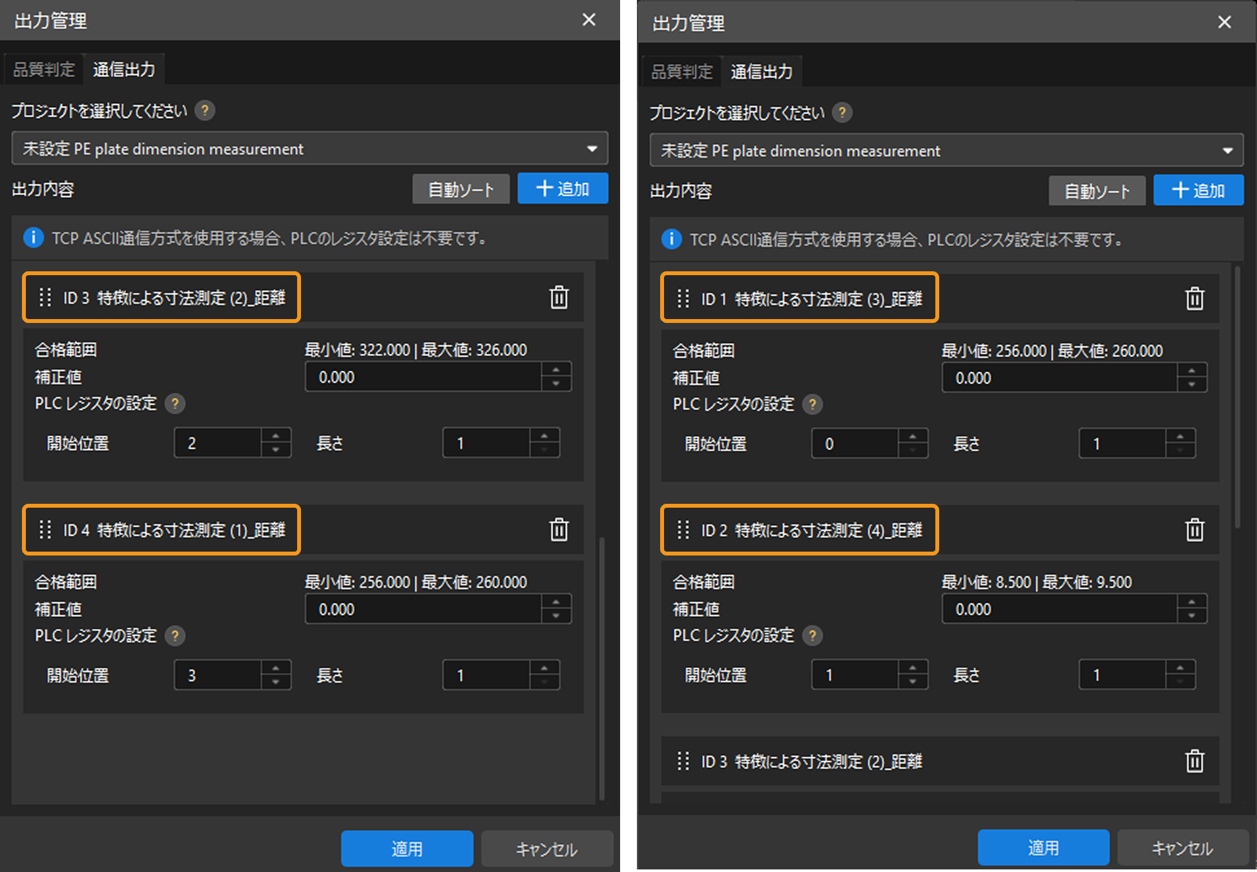Apply changes with the 適用 button
Image resolution: width=1257 pixels, height=872 pixels.
coord(407,849)
